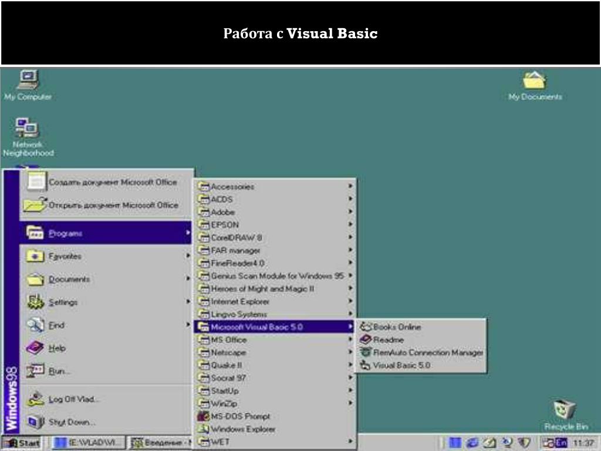Choose Run... in Start menu
Screen dimensions: 601x451
tap(106, 371)
